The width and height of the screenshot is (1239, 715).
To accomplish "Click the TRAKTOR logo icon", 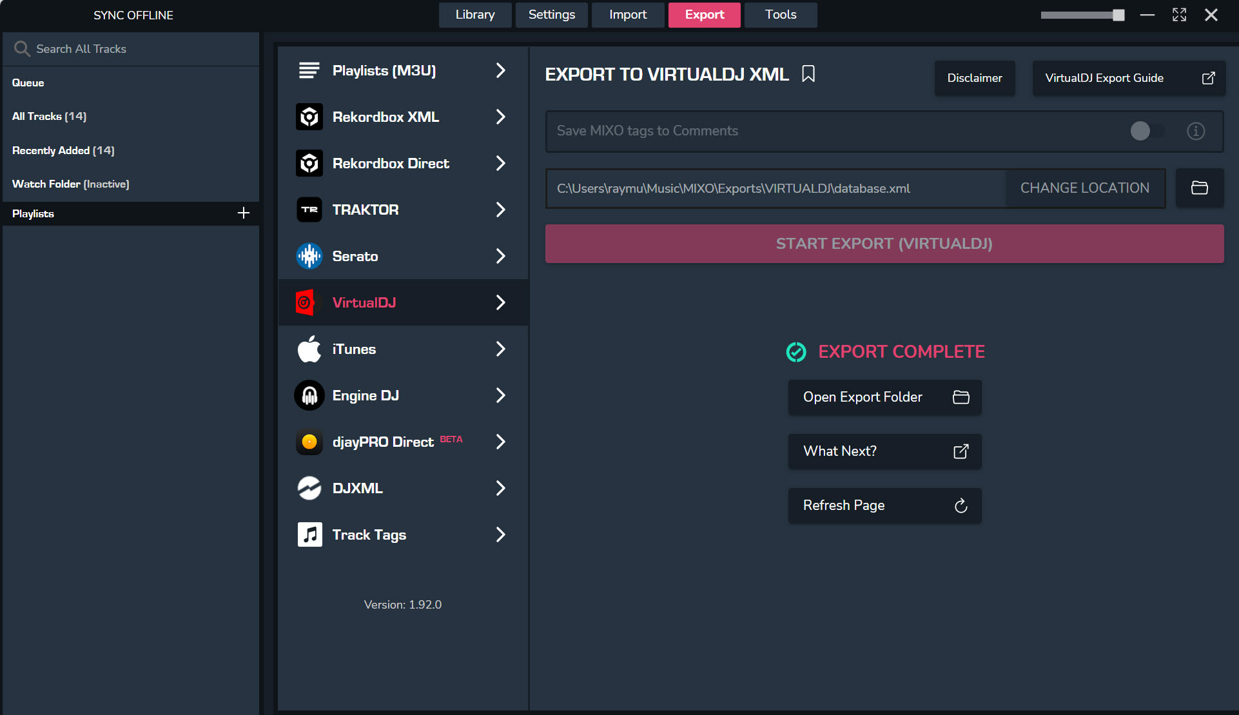I will click(x=309, y=210).
